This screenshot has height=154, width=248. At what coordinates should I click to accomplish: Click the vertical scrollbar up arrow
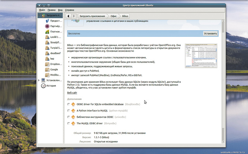click(x=223, y=21)
